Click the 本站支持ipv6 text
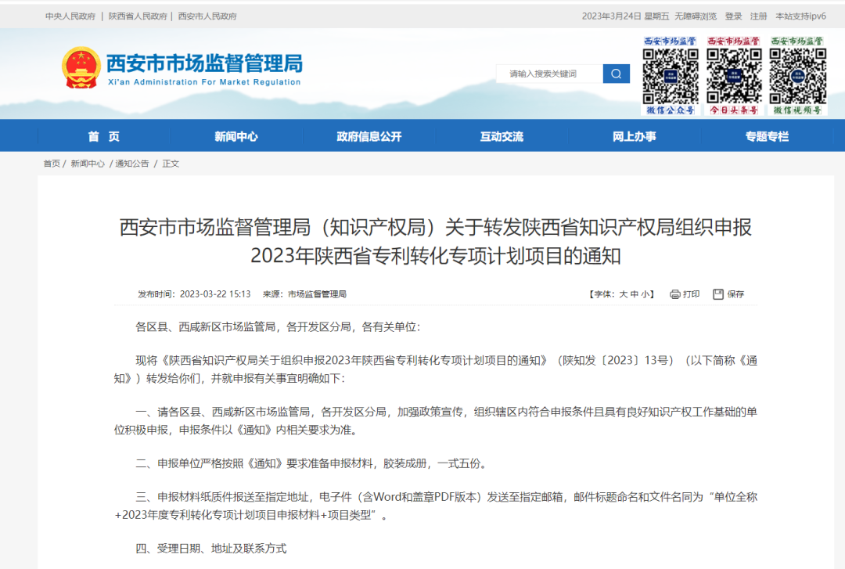 tap(801, 16)
